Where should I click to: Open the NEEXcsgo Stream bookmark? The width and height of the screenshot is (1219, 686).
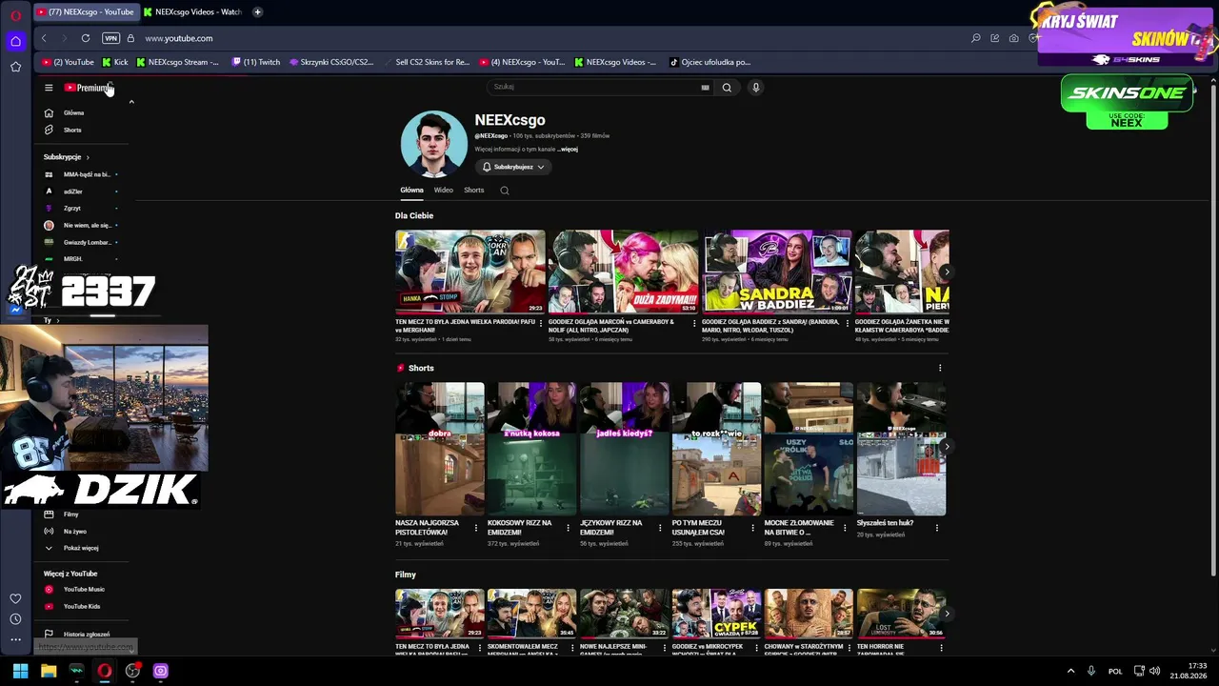pyautogui.click(x=177, y=62)
